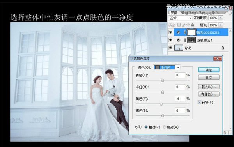Click the 洋红(M) percent value field
Image resolution: width=234 pixels, height=147 pixels.
pos(180,87)
